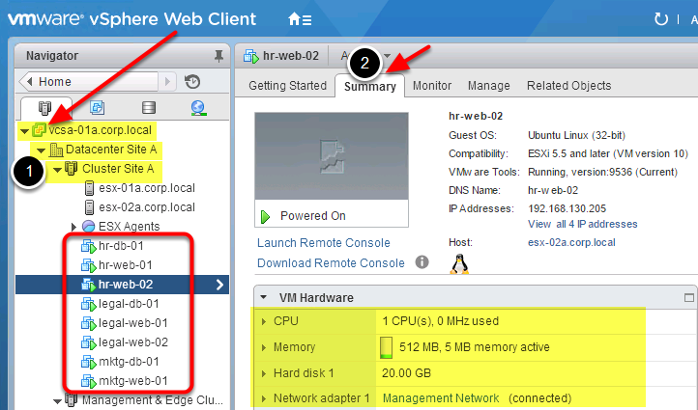Screen dimensions: 698x410
Task: Click the Linux penguin guest OS icon
Action: [x=459, y=264]
